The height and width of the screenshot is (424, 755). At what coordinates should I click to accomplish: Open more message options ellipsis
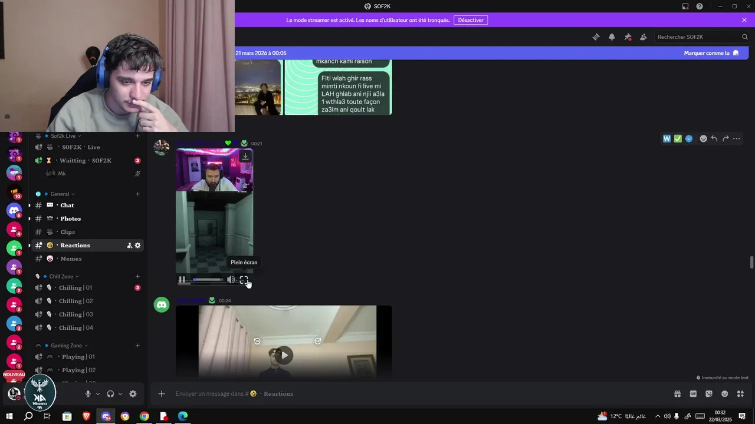tap(737, 138)
